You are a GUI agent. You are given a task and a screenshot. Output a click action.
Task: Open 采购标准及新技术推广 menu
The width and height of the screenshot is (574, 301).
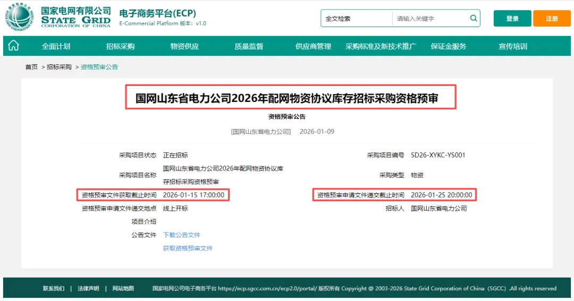[381, 46]
